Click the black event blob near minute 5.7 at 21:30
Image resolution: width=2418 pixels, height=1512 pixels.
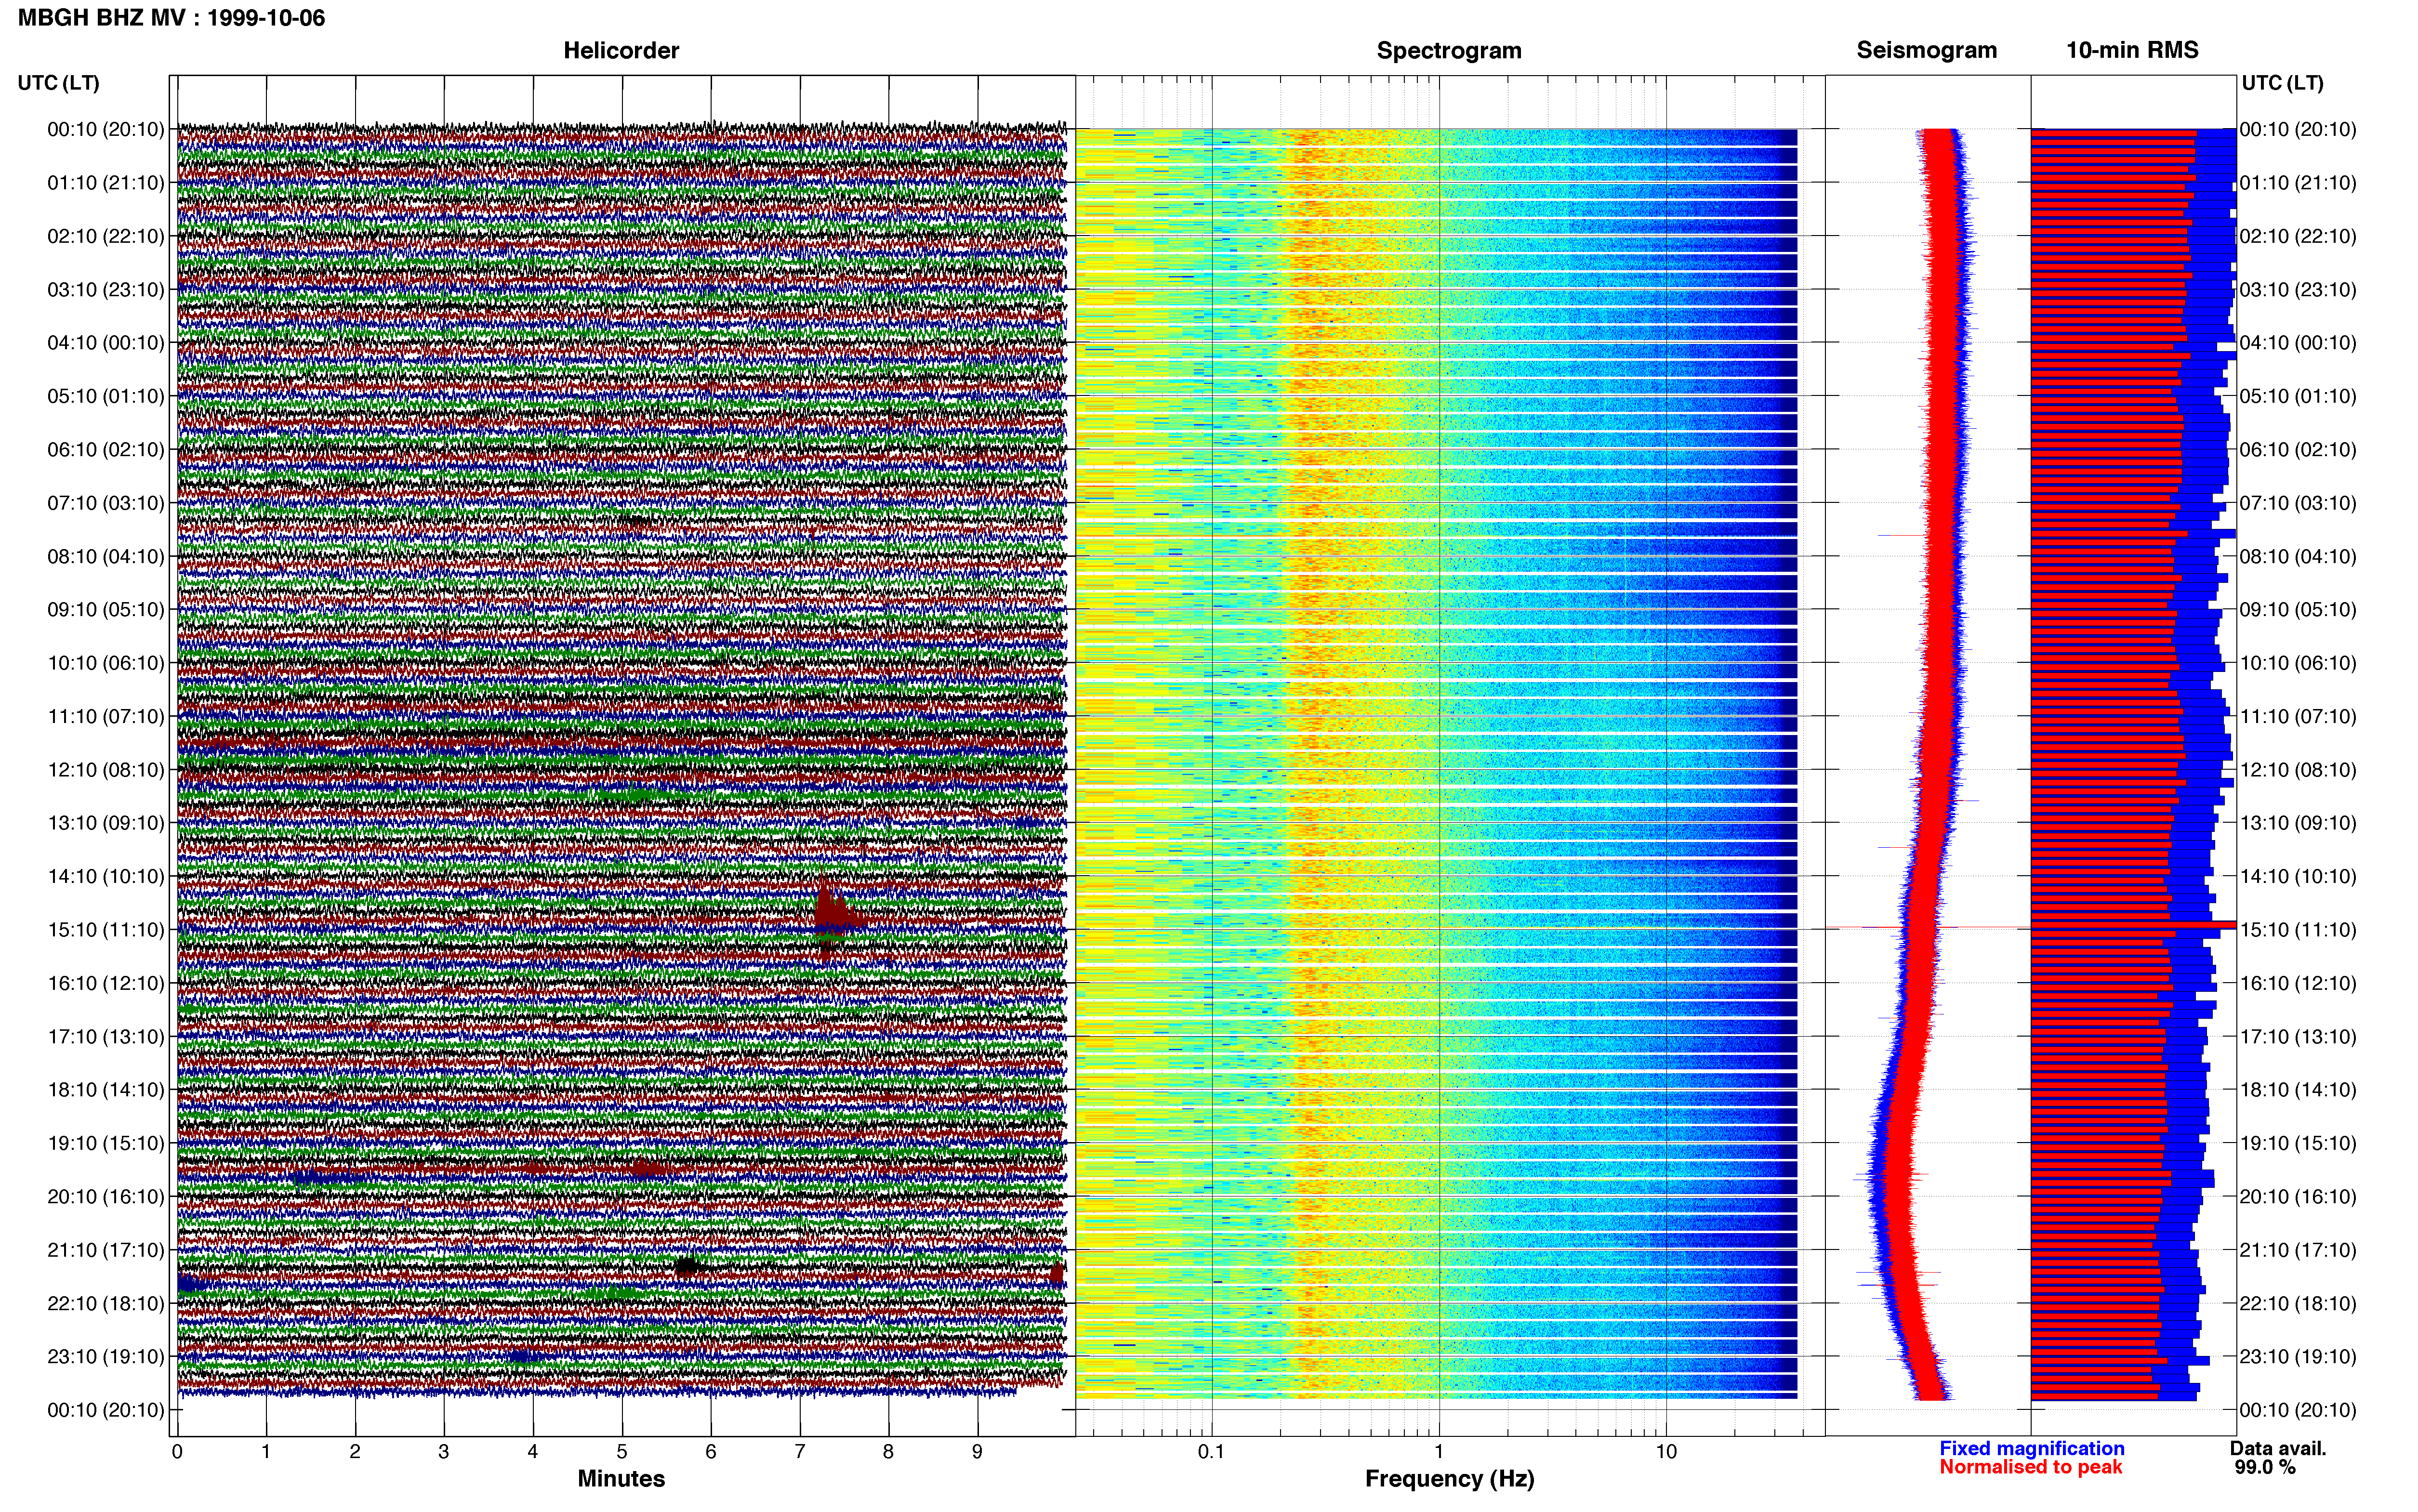(687, 1266)
